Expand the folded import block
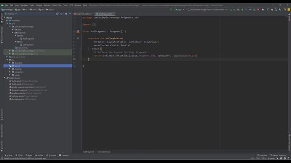The image size is (291, 163). click(94, 24)
